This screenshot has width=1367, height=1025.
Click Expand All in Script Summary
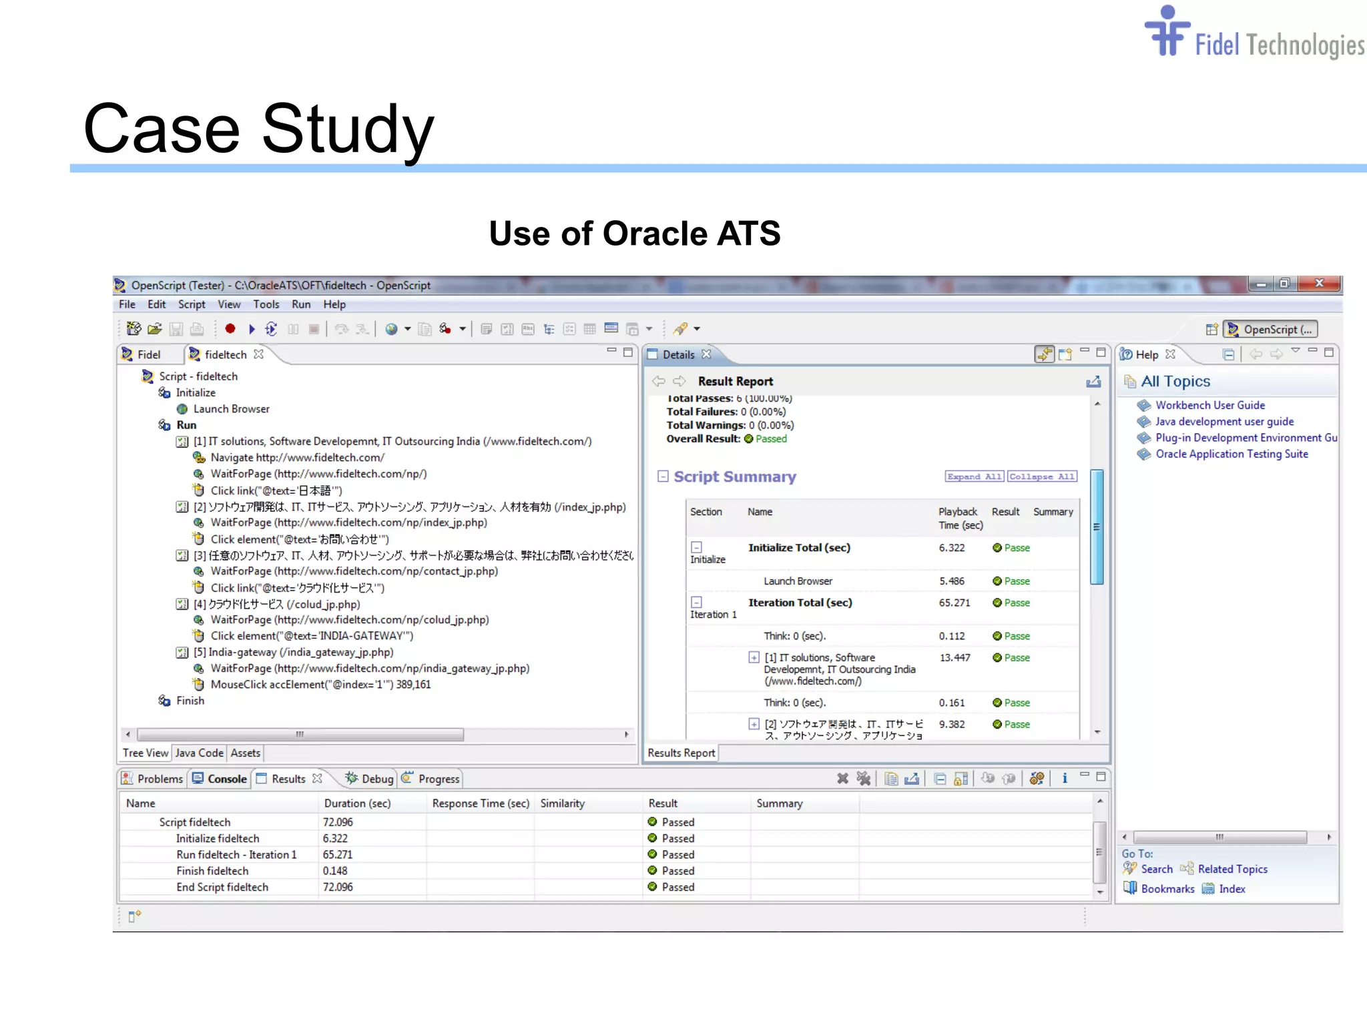(975, 476)
